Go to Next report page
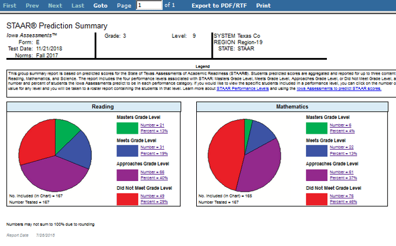This screenshot has height=246, width=396. [x=55, y=5]
